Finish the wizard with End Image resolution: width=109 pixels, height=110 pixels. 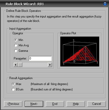(x=55, y=104)
